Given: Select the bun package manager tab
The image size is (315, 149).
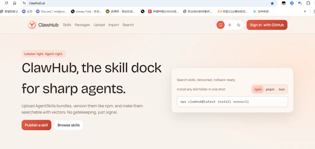Looking at the screenshot, I should 282,89.
